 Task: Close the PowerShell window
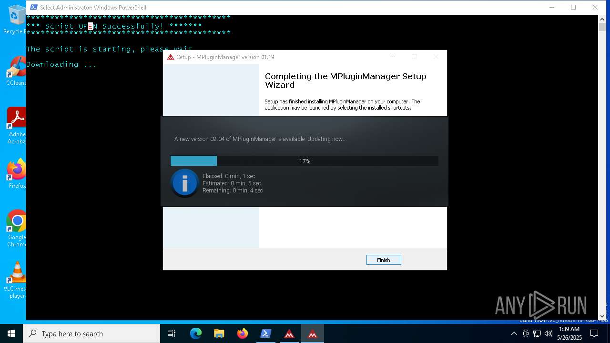click(x=595, y=7)
